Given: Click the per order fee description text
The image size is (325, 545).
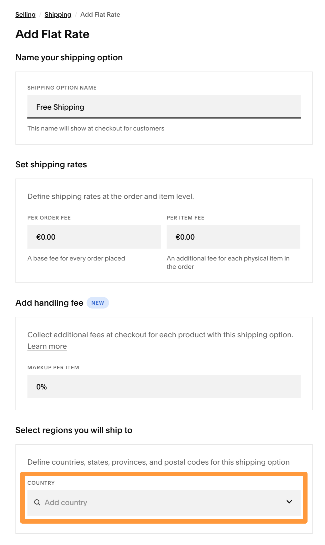Looking at the screenshot, I should coord(76,258).
